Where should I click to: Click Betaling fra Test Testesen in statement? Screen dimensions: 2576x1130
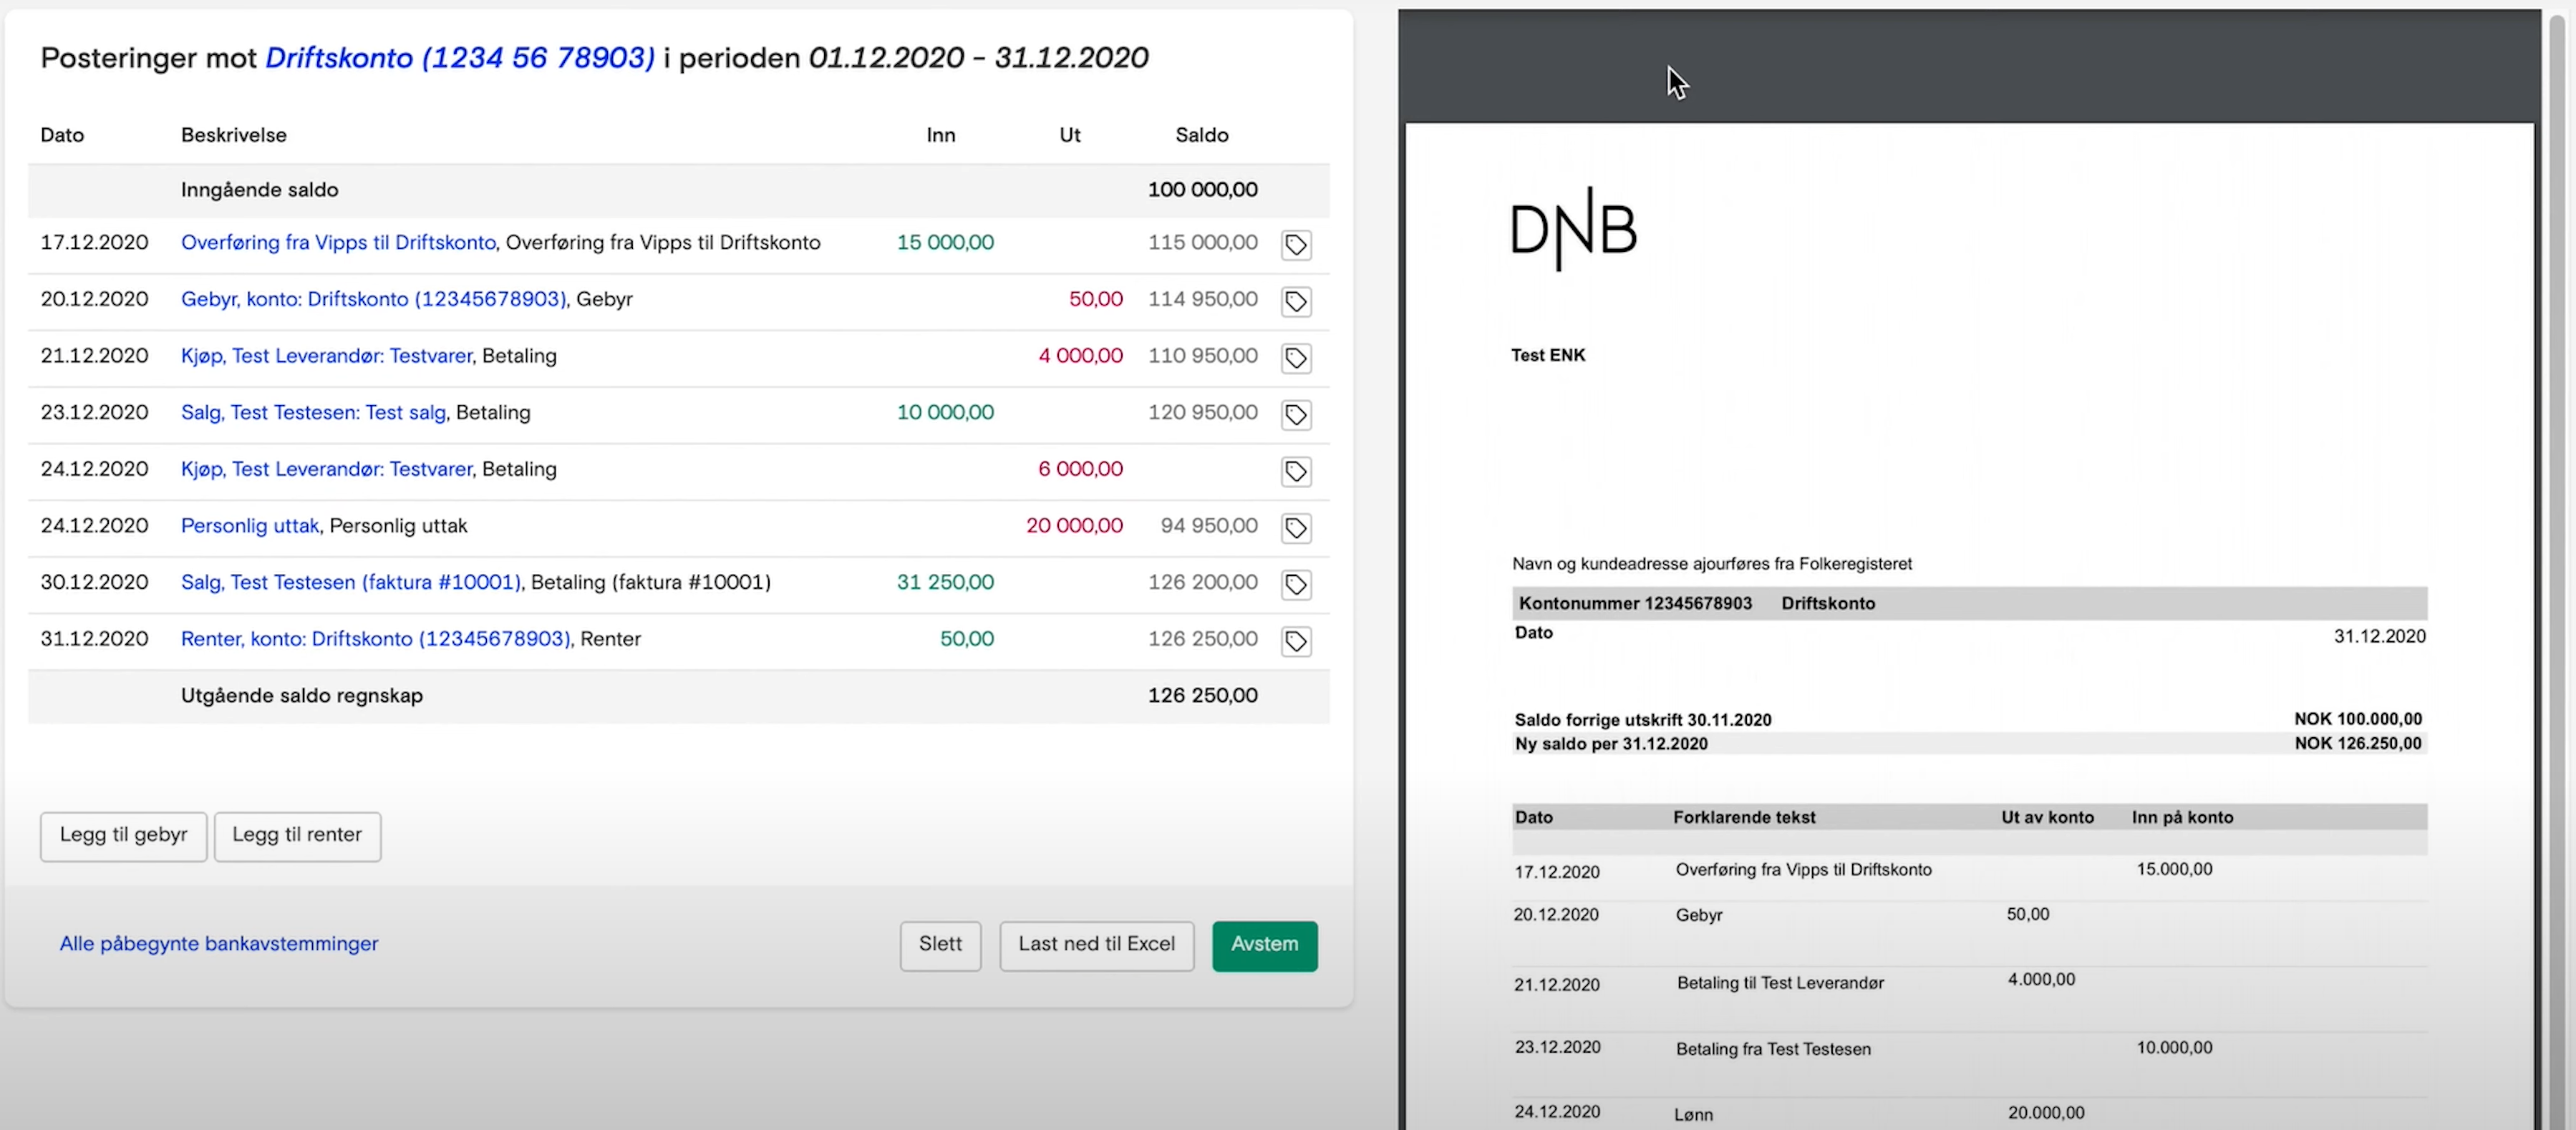(1773, 1049)
